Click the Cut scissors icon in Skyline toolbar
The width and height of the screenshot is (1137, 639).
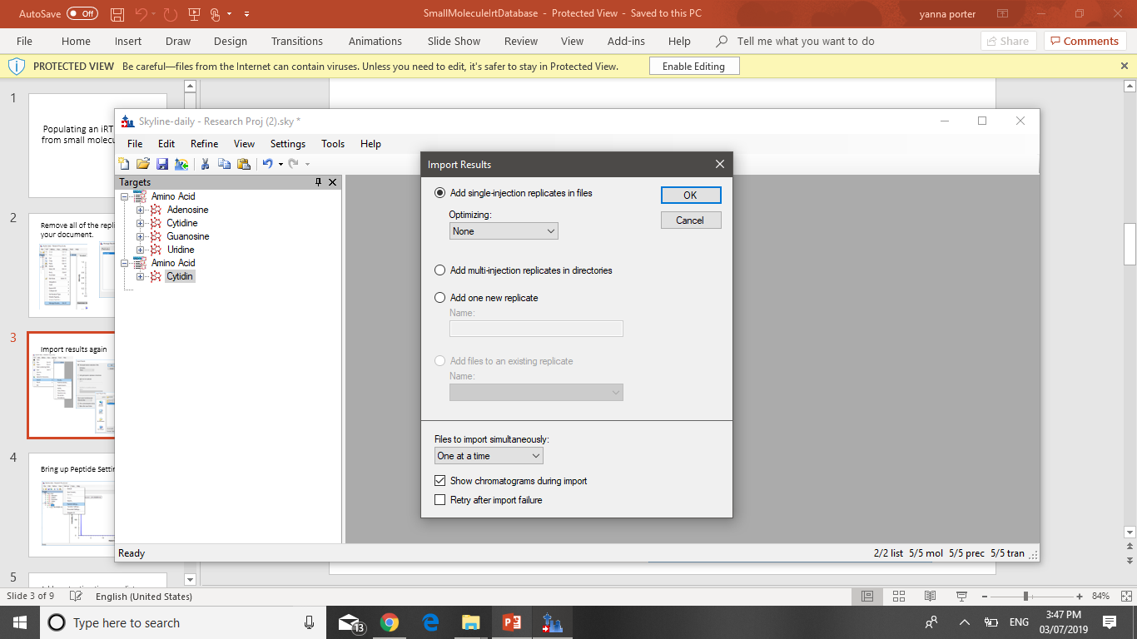(x=205, y=164)
